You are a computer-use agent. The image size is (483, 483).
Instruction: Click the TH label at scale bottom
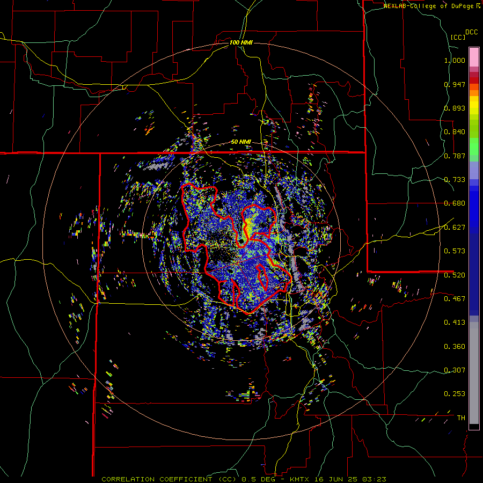[461, 418]
